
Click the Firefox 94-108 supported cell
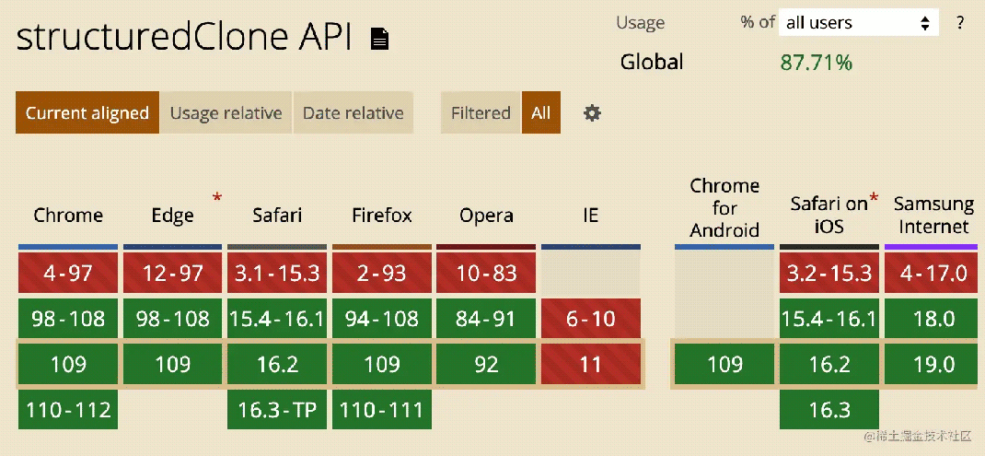pyautogui.click(x=382, y=319)
